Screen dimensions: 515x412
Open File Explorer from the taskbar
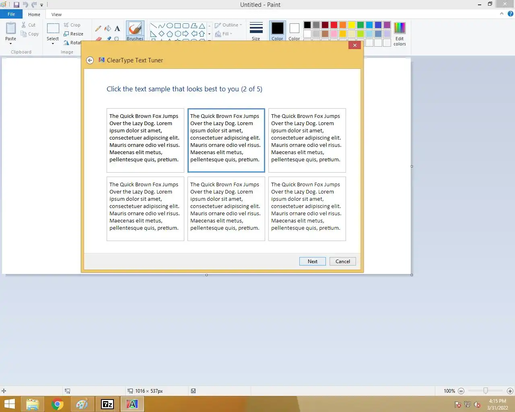33,404
